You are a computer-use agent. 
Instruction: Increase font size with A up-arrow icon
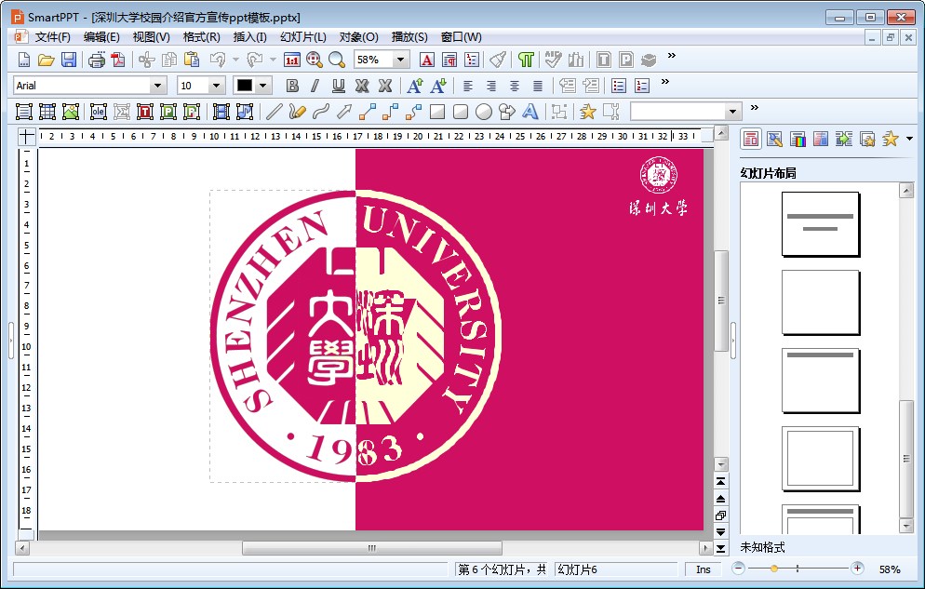[415, 86]
